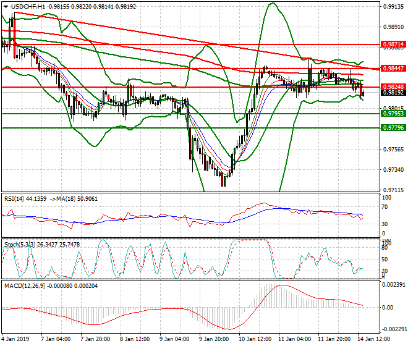Click the 10 Jan 12:00 time label
The width and height of the screenshot is (408, 346).
(x=255, y=339)
